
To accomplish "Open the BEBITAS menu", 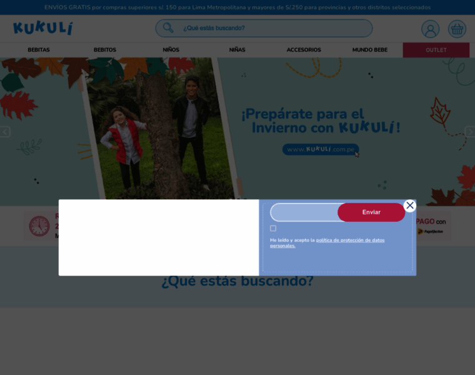I will click(39, 50).
